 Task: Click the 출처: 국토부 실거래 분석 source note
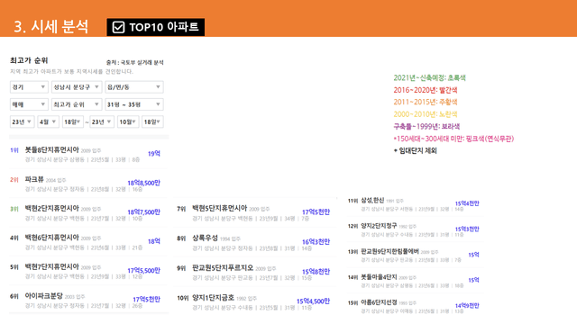click(134, 62)
